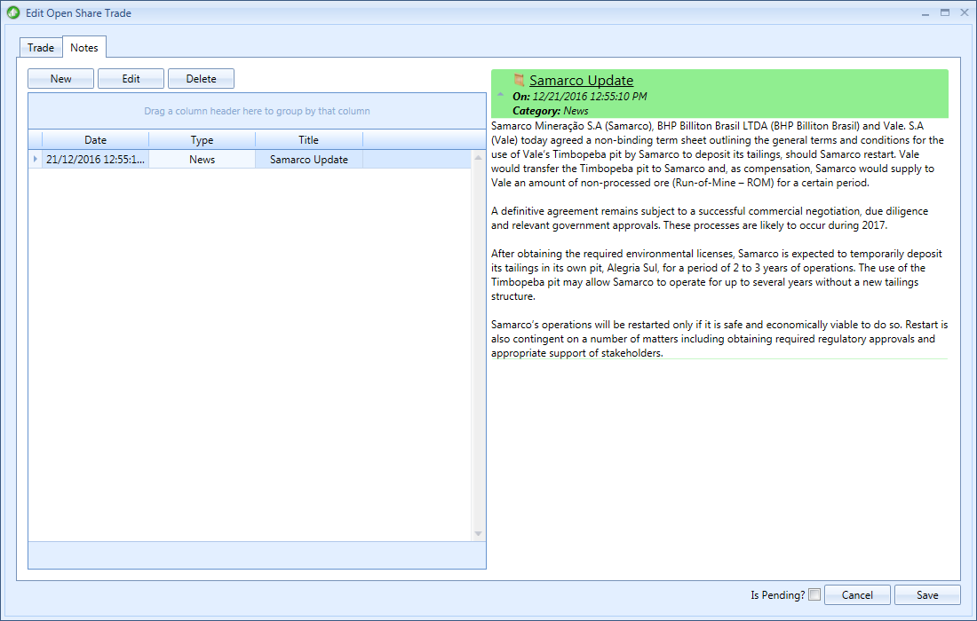Delete the selected note
Image resolution: width=977 pixels, height=621 pixels.
click(x=202, y=79)
